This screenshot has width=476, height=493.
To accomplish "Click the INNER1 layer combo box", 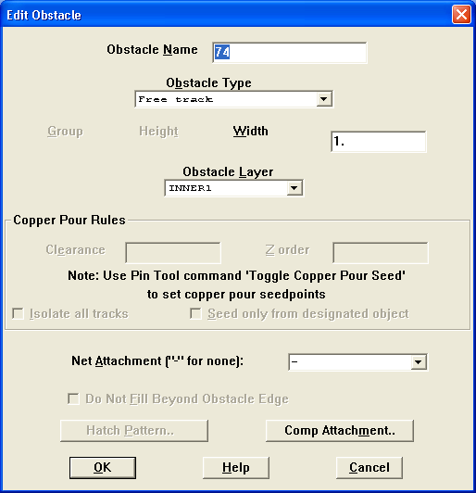I will pos(233,188).
